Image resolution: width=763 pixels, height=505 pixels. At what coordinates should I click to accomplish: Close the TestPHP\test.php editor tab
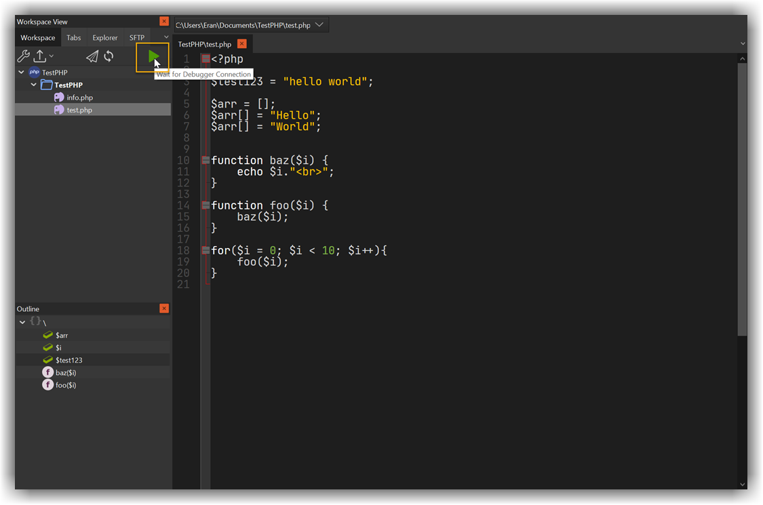(x=241, y=44)
